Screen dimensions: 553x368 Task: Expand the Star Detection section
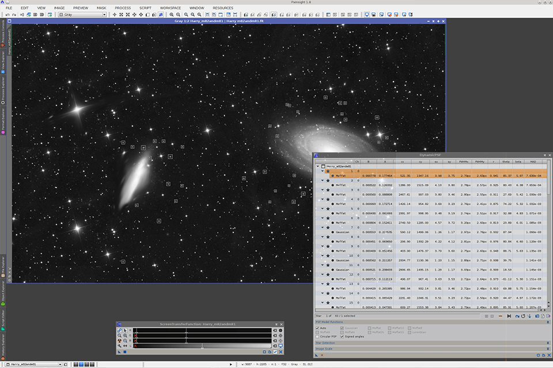click(x=548, y=343)
